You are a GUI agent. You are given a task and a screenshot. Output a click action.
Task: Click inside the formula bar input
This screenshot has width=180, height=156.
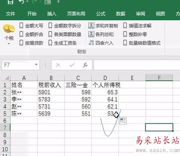(x=137, y=65)
